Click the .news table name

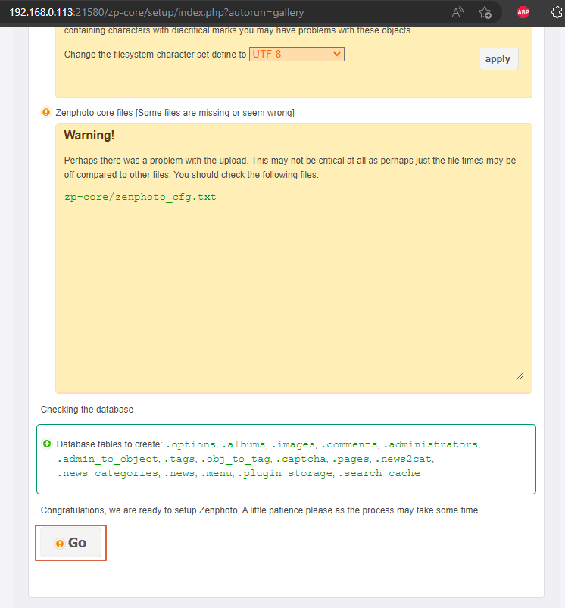pyautogui.click(x=179, y=473)
